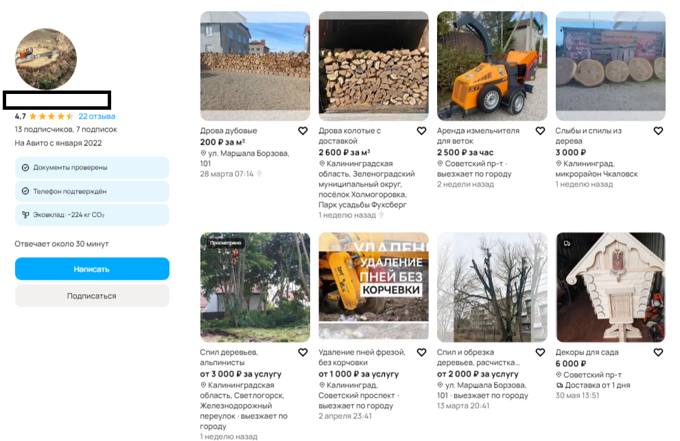
Task: Click the Написать button
Action: coord(92,269)
